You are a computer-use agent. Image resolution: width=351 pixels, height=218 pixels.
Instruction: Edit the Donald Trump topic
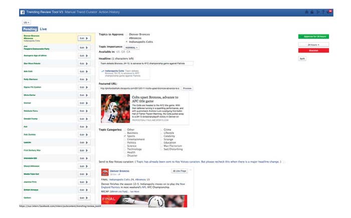[84, 119]
